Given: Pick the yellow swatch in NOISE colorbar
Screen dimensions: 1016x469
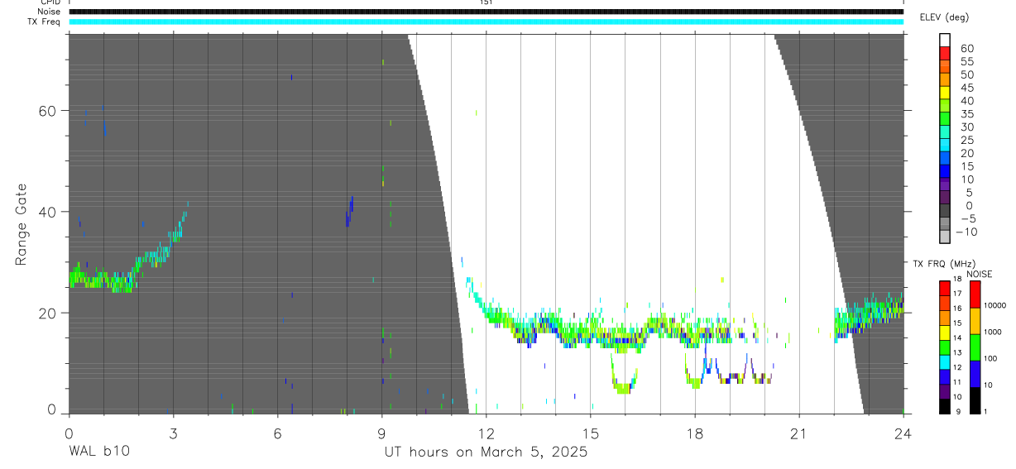Looking at the screenshot, I should [x=975, y=321].
